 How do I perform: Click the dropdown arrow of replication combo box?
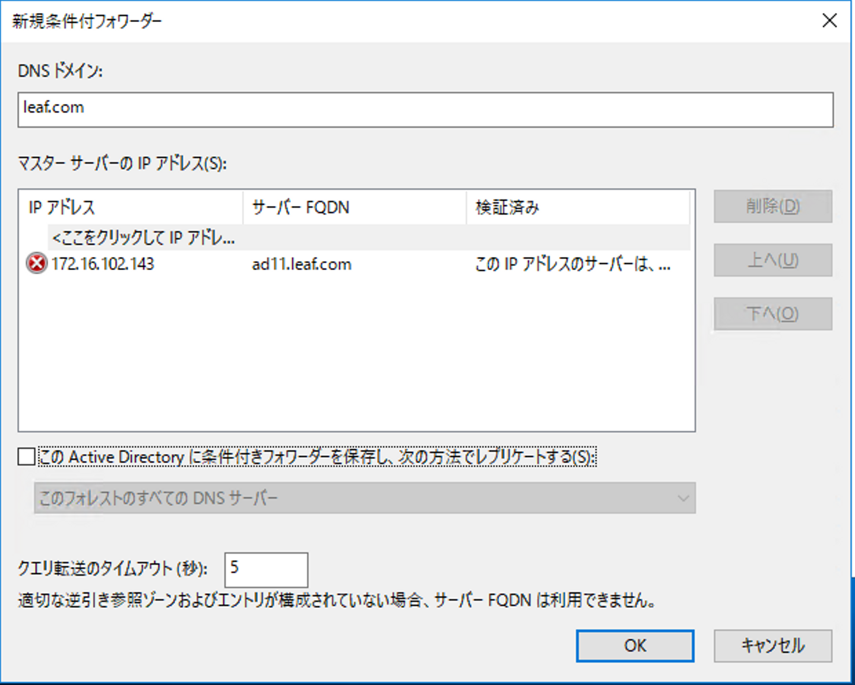(683, 498)
